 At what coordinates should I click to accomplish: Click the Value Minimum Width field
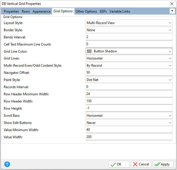129,130
